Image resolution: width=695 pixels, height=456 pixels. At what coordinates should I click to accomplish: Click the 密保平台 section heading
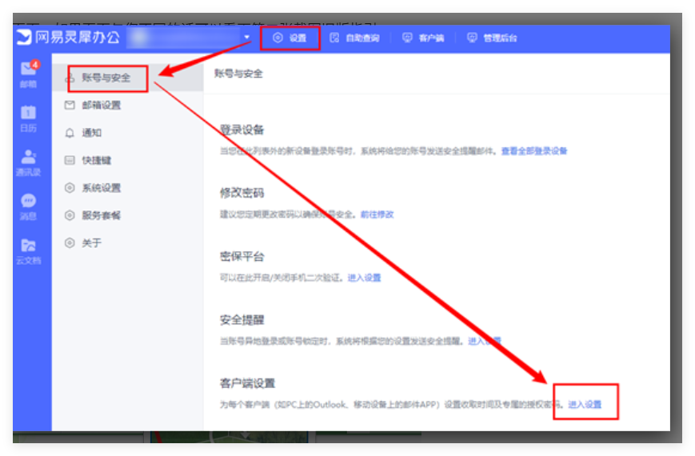242,256
